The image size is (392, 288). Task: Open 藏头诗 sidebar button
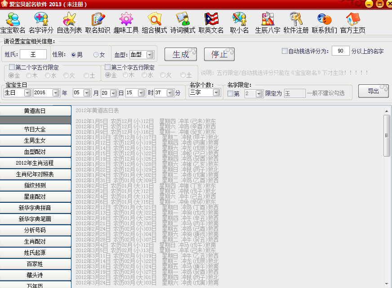pyautogui.click(x=36, y=275)
